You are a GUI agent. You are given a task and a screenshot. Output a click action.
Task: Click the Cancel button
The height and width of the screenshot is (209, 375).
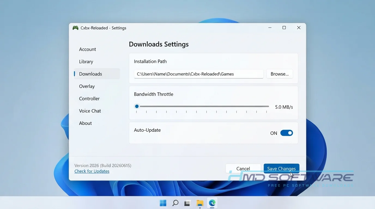click(x=243, y=169)
